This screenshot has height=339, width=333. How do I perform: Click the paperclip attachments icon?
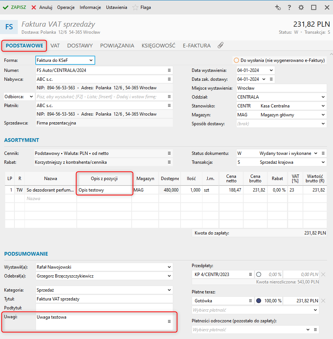[220, 46]
